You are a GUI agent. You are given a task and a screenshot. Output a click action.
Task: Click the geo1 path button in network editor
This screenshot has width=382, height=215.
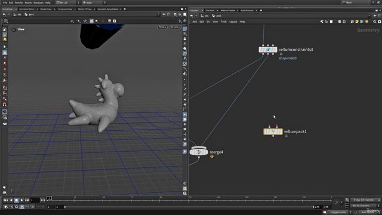pyautogui.click(x=217, y=16)
